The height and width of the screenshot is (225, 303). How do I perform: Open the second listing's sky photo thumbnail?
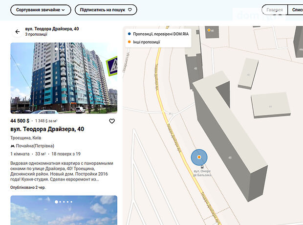click(x=64, y=210)
